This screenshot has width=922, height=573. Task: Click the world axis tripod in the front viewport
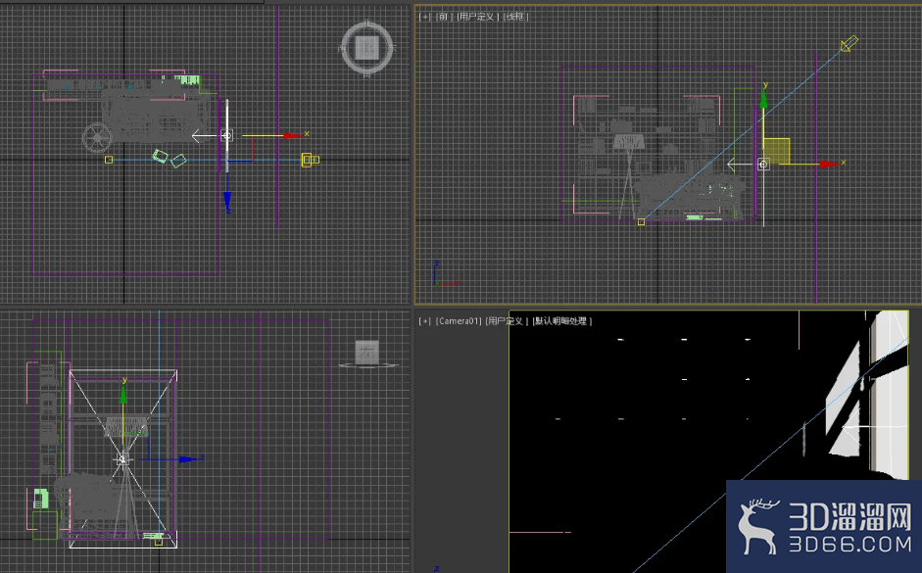(x=444, y=275)
